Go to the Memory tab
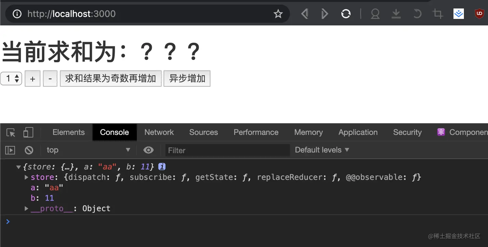Viewport: 488px width, 247px height. point(309,132)
